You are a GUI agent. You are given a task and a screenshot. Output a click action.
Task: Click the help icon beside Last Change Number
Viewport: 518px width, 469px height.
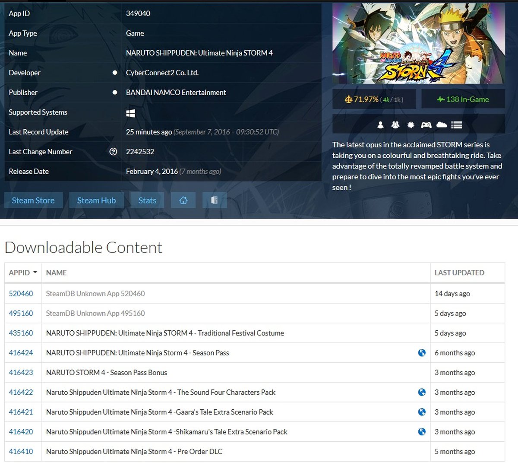(x=113, y=152)
